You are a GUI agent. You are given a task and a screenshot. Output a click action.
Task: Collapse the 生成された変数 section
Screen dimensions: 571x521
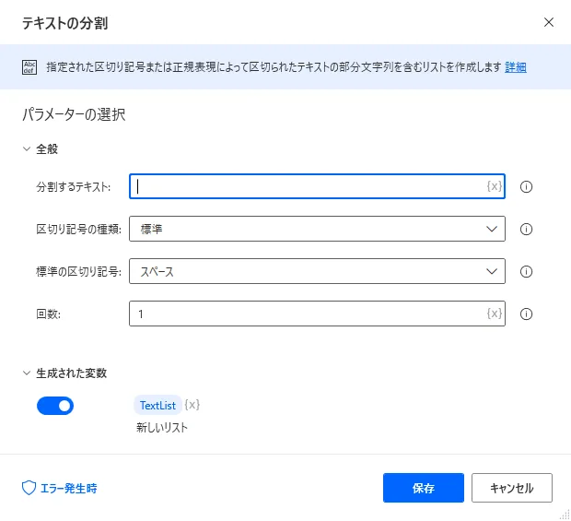(x=26, y=373)
